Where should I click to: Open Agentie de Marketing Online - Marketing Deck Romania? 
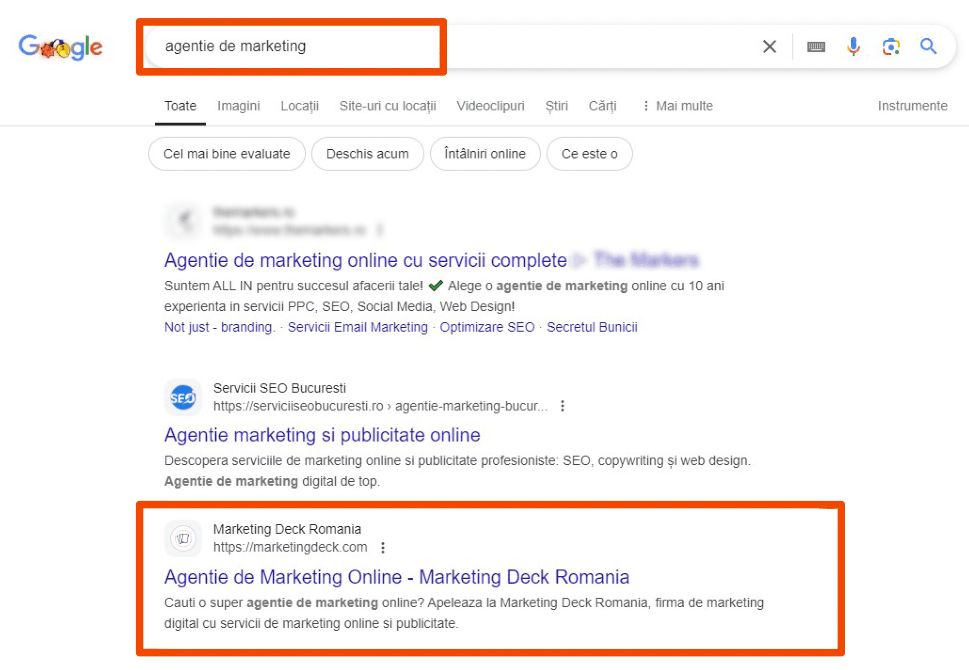click(x=397, y=577)
